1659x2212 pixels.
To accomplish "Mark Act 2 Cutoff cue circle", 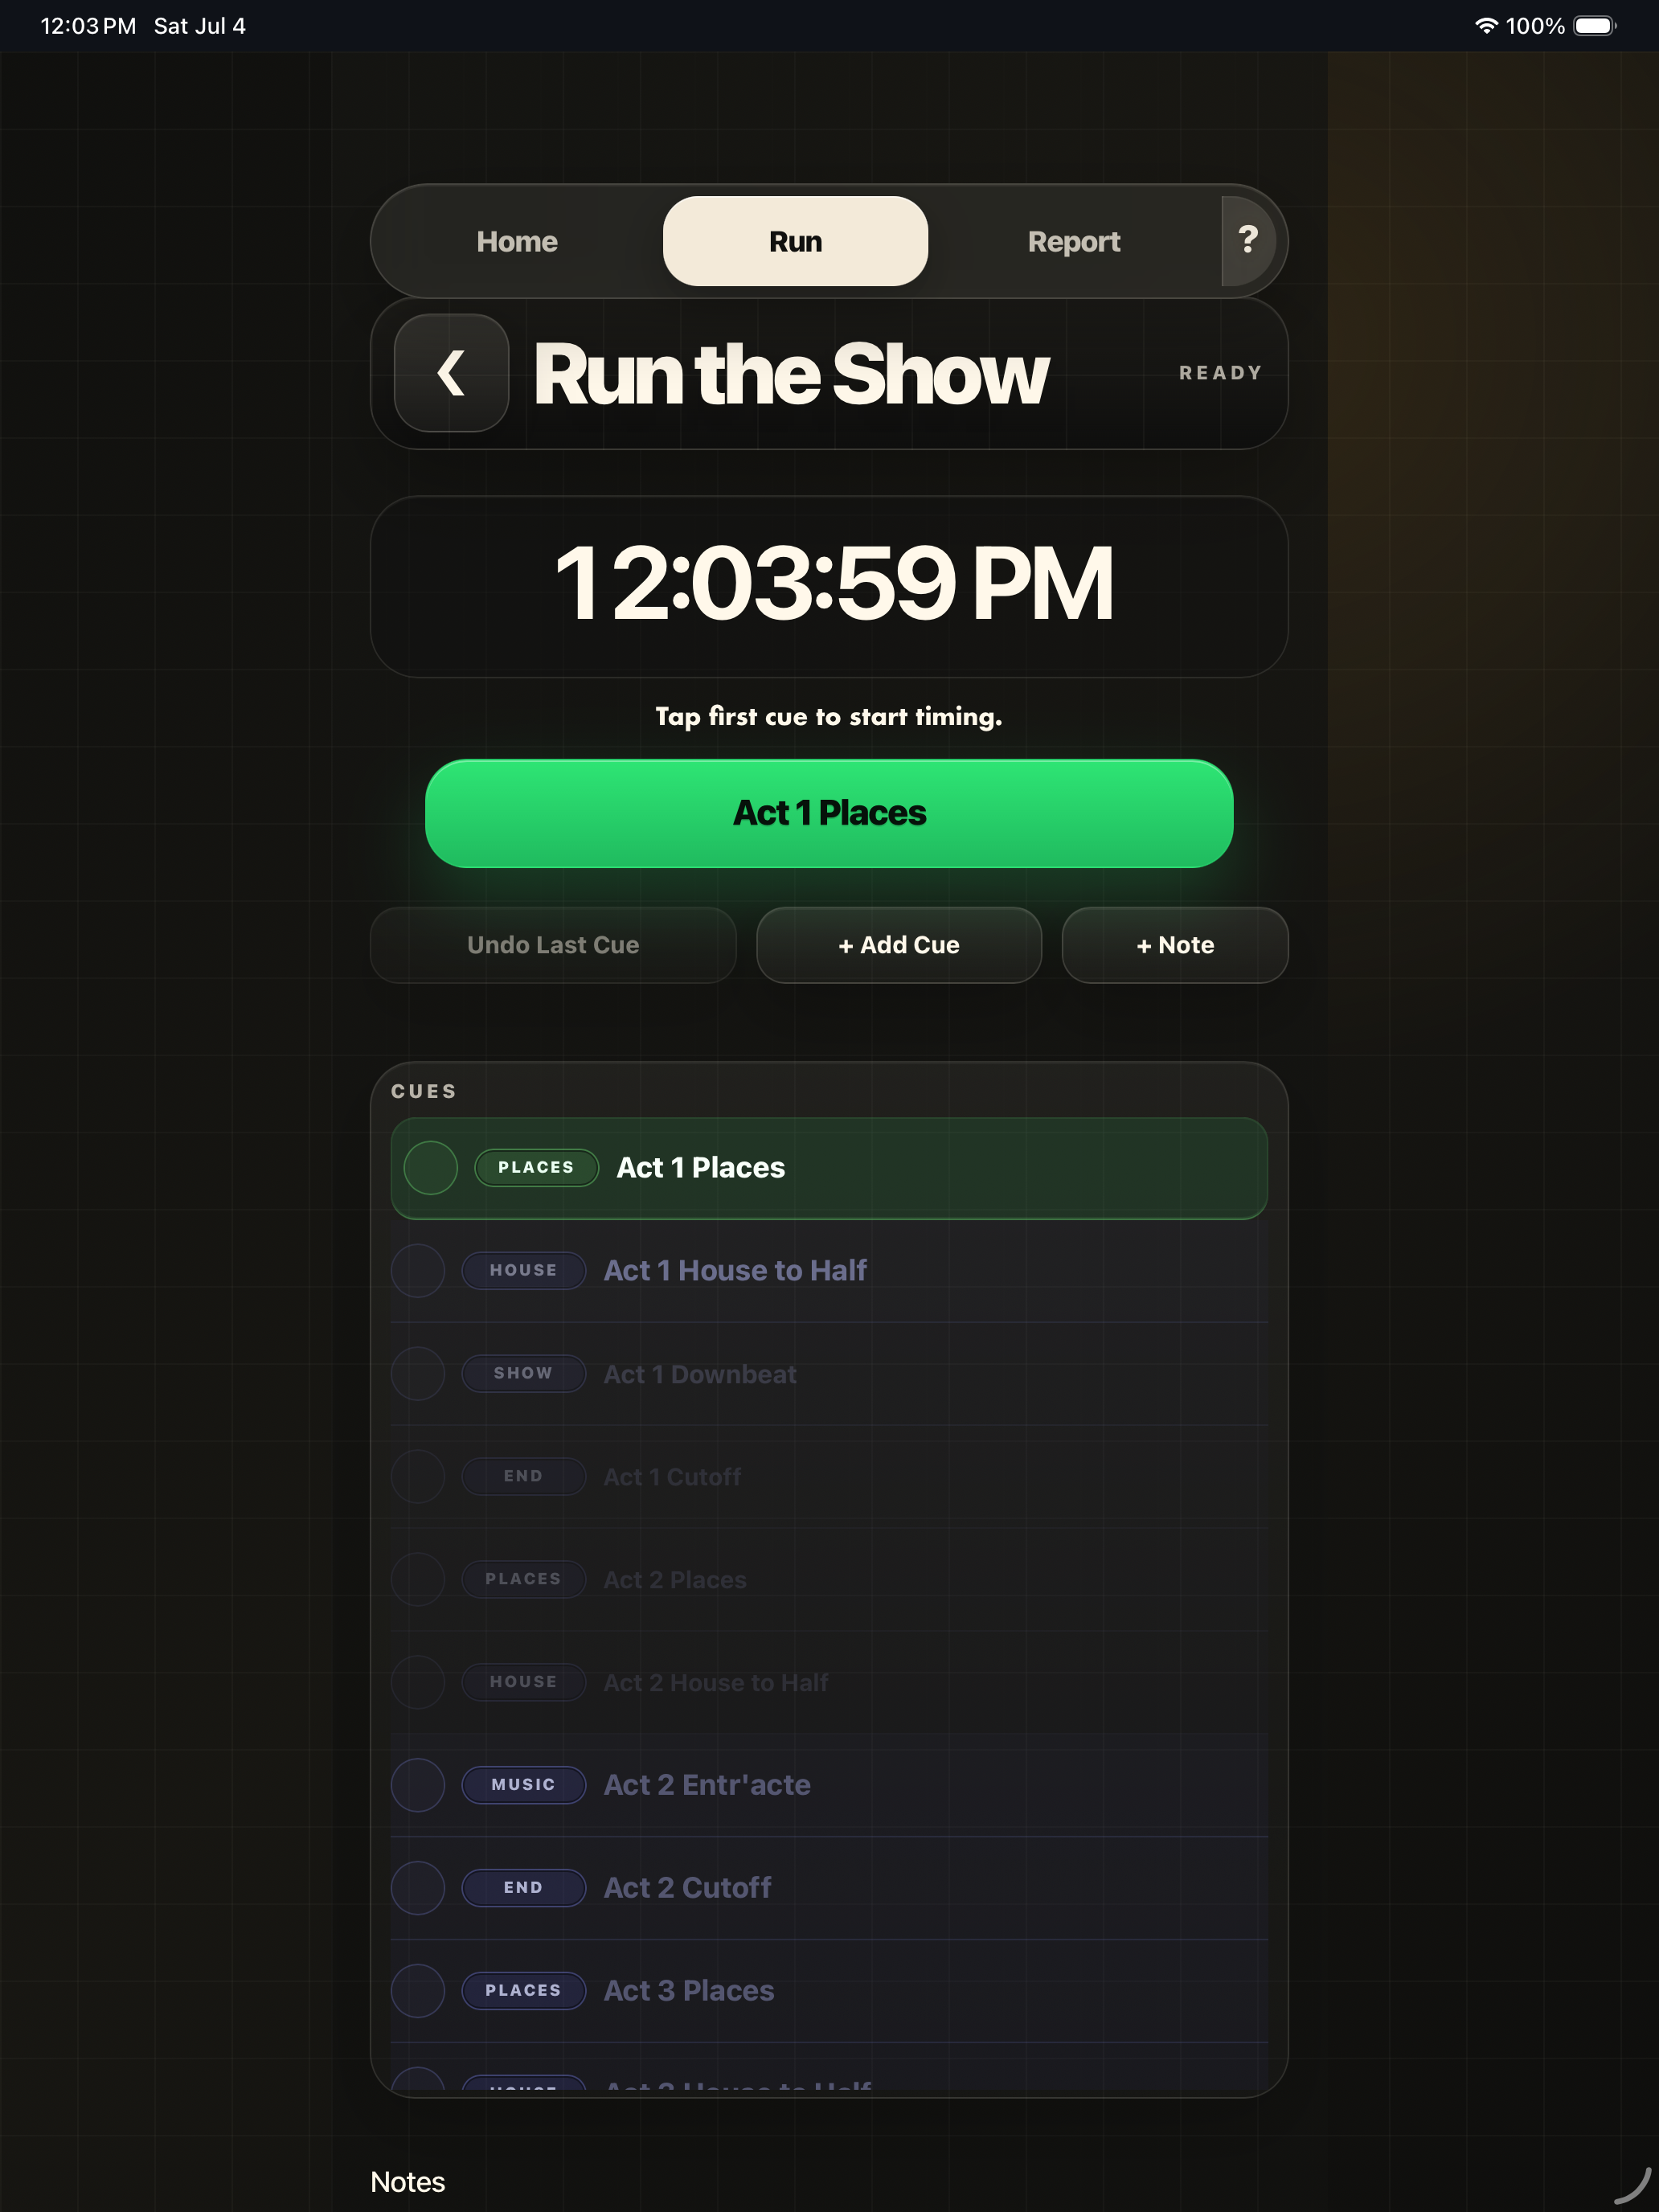I will point(418,1888).
